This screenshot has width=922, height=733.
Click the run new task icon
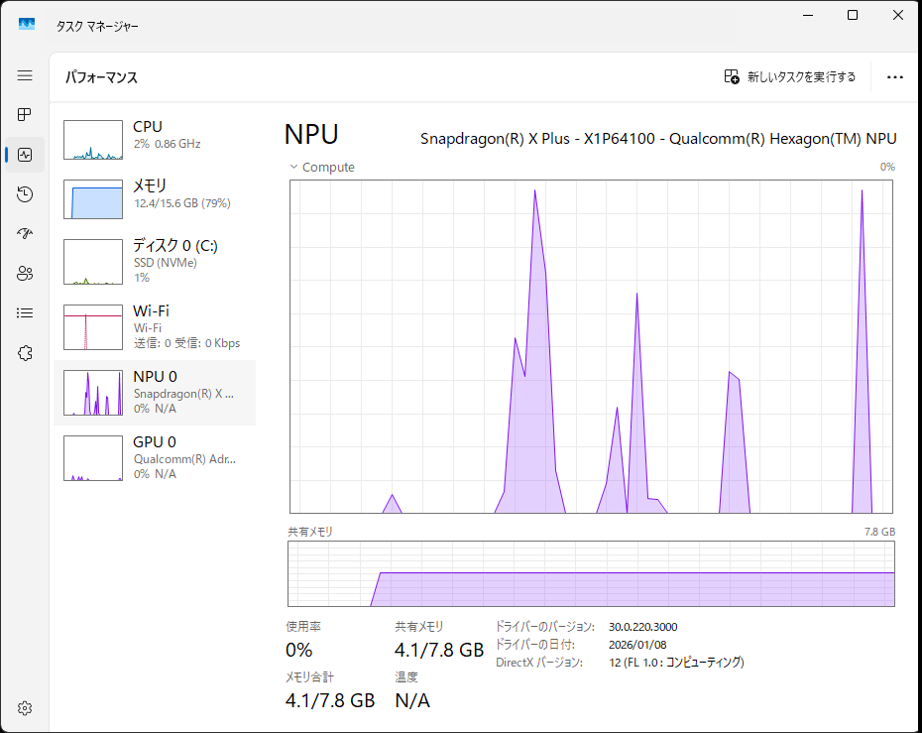732,76
